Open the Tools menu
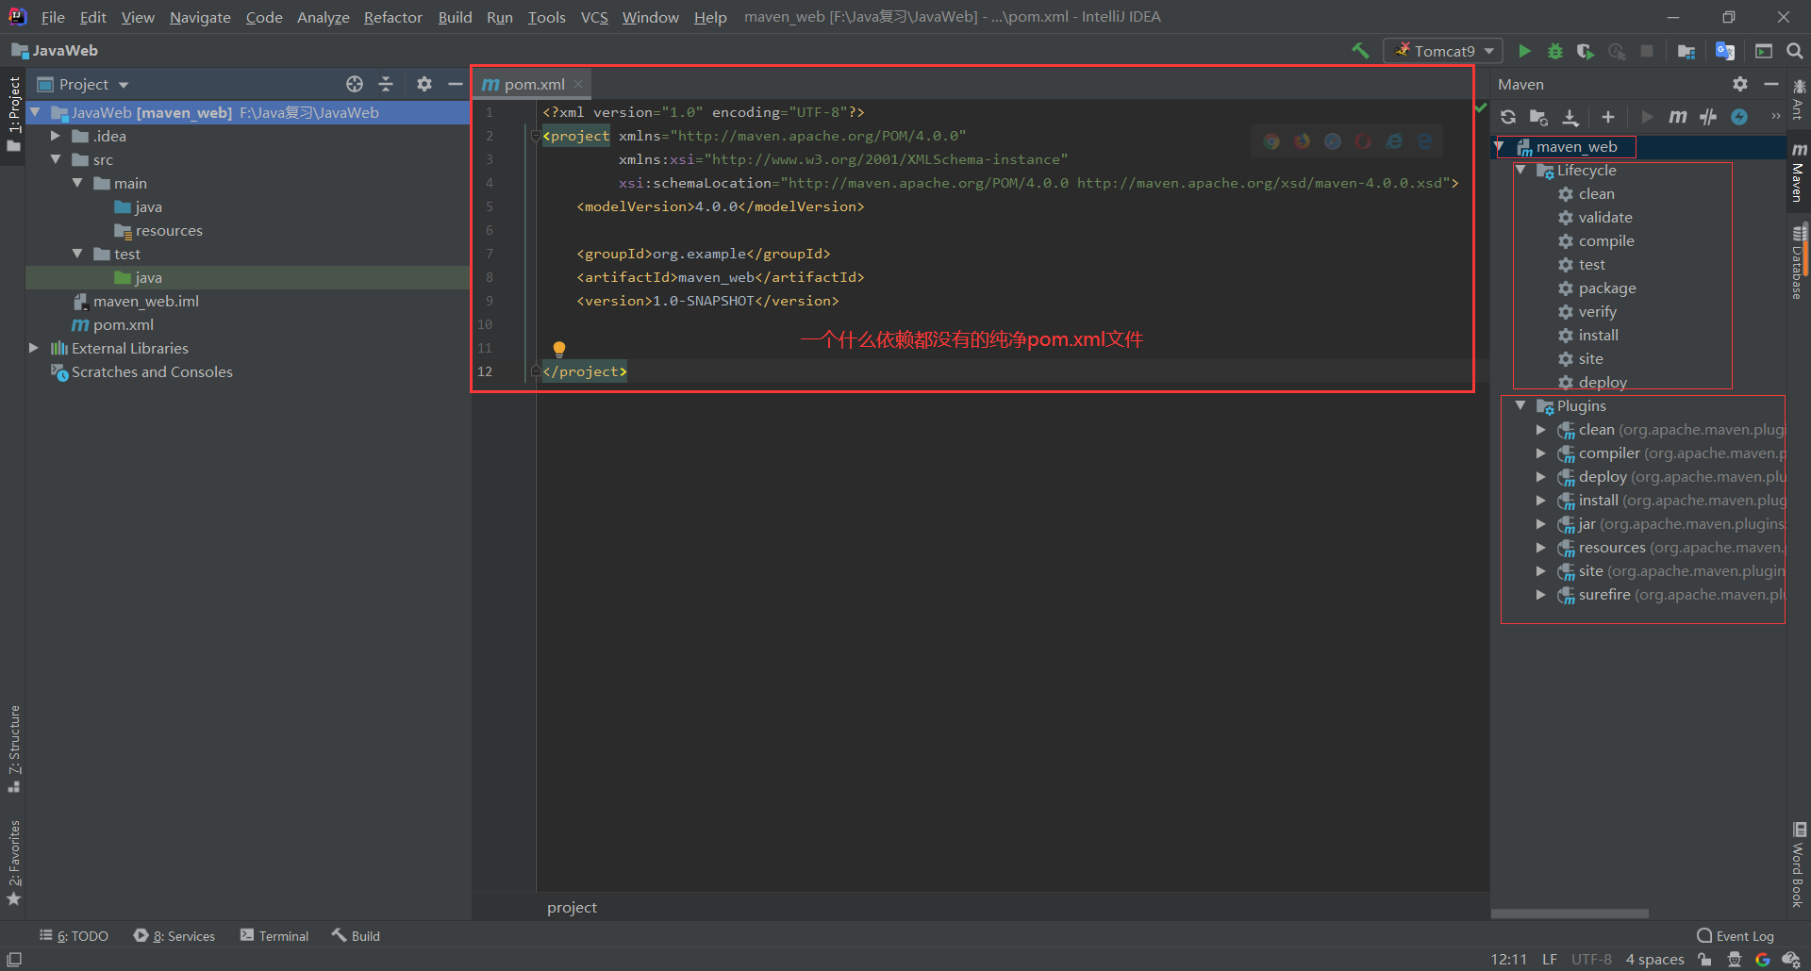 pyautogui.click(x=546, y=17)
